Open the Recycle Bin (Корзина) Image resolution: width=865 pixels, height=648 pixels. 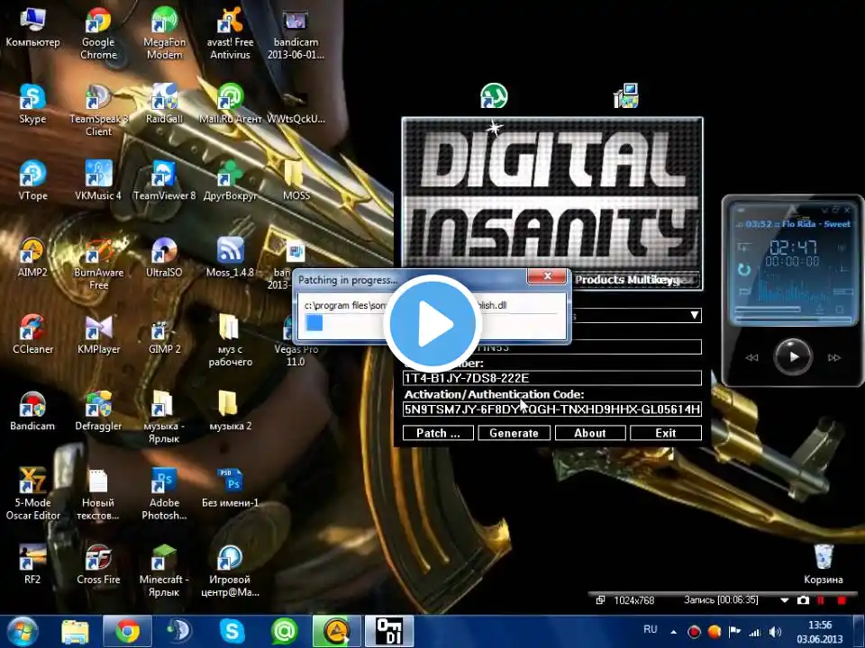(x=824, y=558)
